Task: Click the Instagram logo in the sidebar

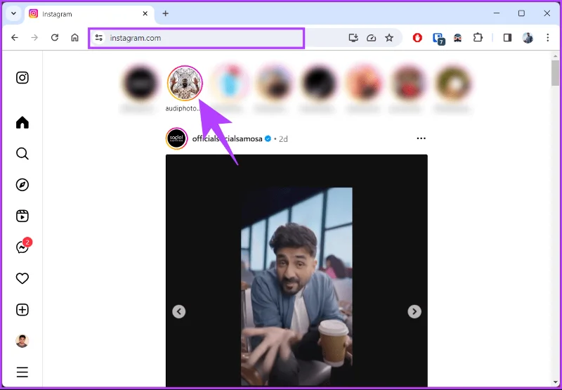Action: (x=22, y=77)
